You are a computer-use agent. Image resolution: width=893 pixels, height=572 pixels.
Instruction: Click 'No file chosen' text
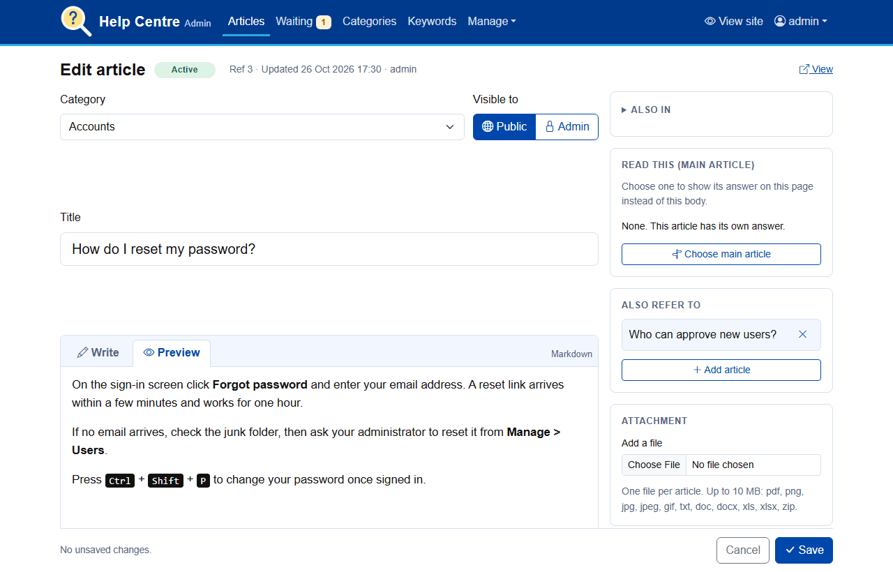[x=723, y=465]
